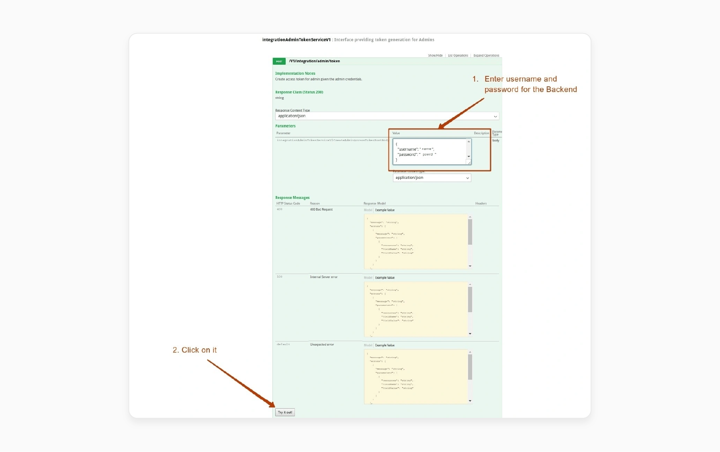
Task: Click the Unexpected error example JSON
Action: click(416, 376)
